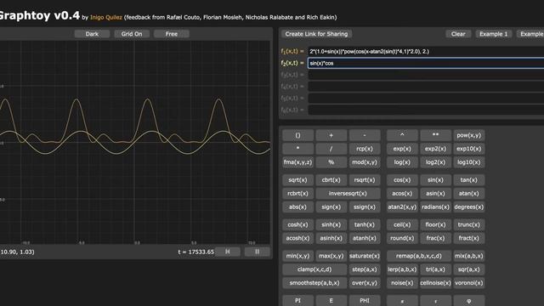Click the empty f4(x,t) formula field
The width and height of the screenshot is (544, 306).
426,87
